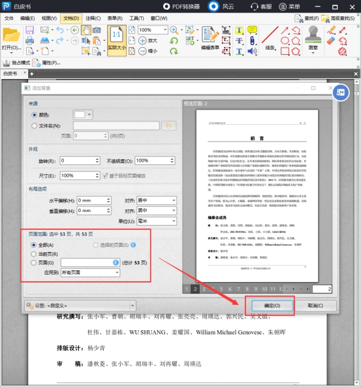This screenshot has height=387, width=361.
Task: Select preview page 5 in page strip
Action: [221, 289]
